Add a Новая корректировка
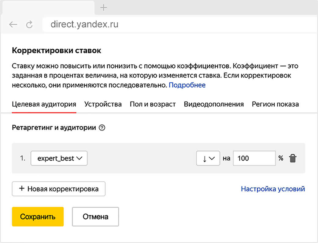Image resolution: width=318 pixels, height=243 pixels. (59, 189)
